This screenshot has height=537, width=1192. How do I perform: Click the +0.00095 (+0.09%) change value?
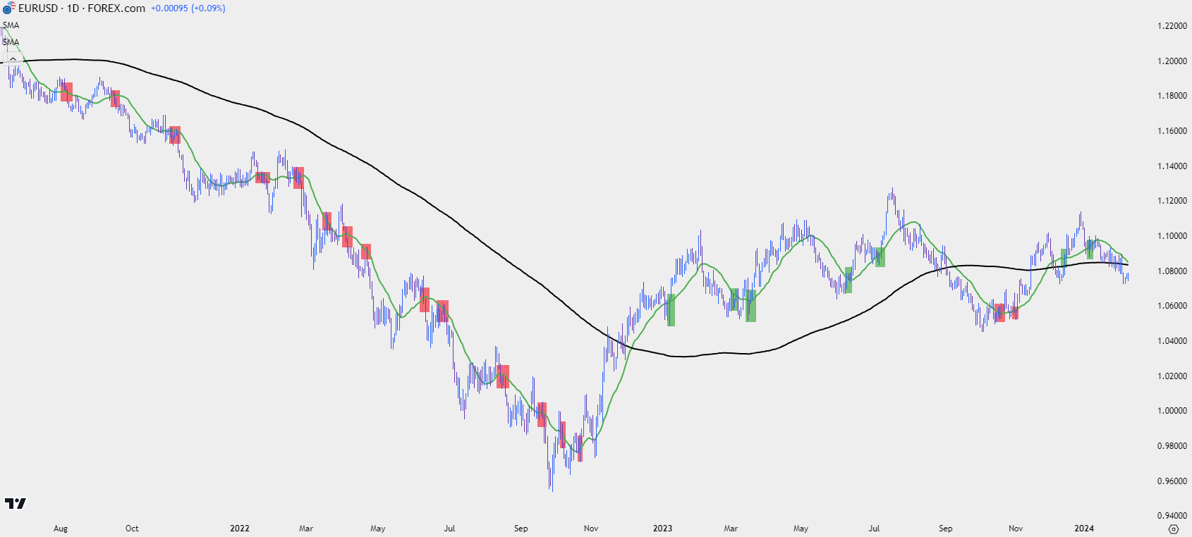(188, 8)
